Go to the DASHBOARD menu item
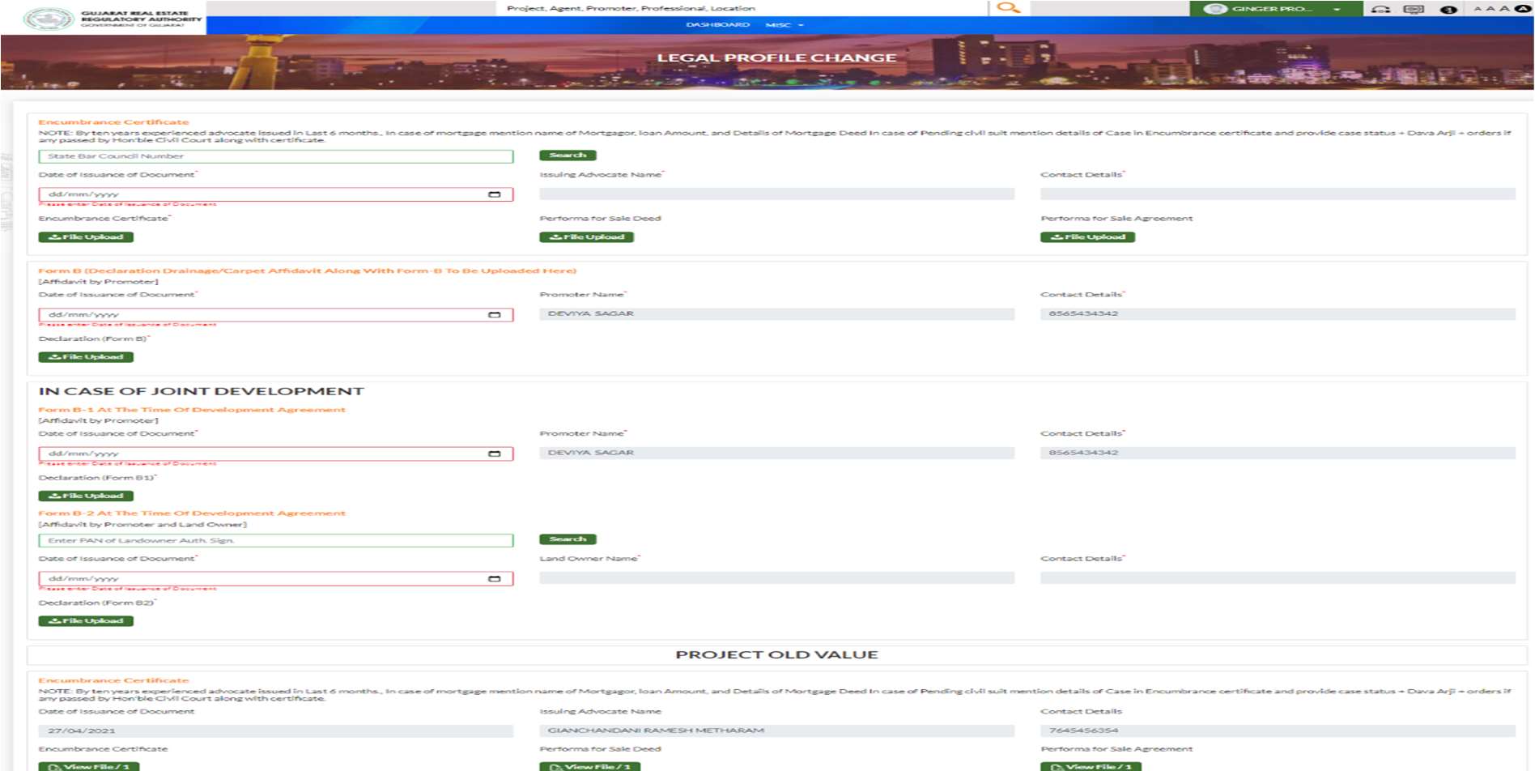Screen dimensions: 1535x771 click(717, 25)
